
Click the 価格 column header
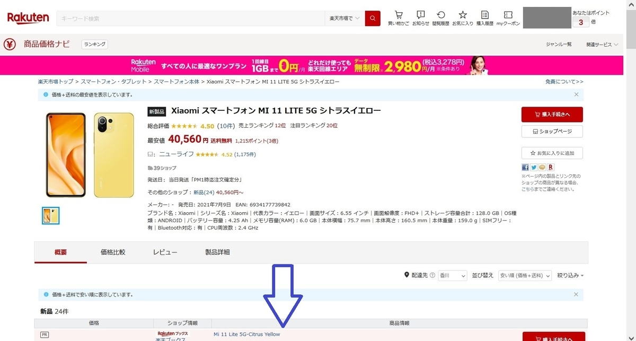(94, 323)
